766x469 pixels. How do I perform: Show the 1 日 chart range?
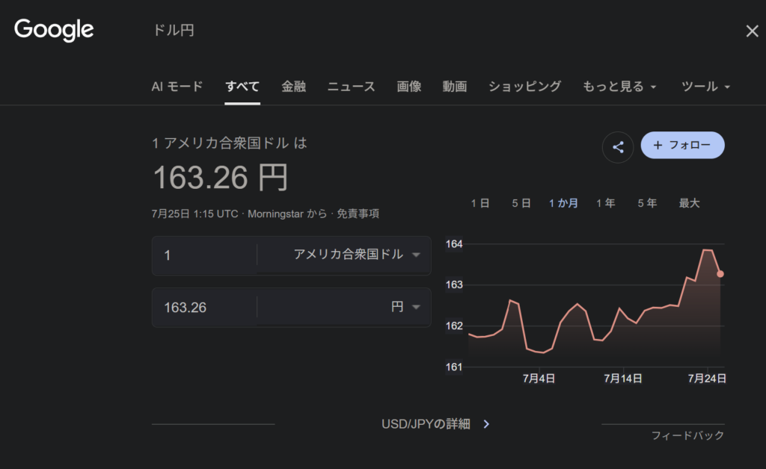[x=479, y=203]
